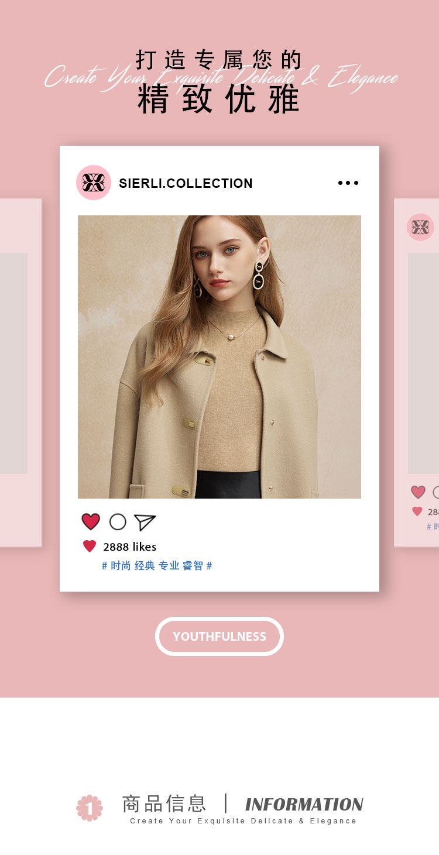This screenshot has width=439, height=855.
Task: Click the small red heart beside 2888 likes
Action: [x=90, y=547]
